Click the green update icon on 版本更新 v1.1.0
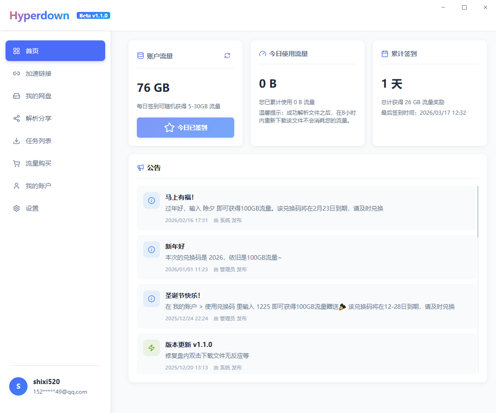The height and width of the screenshot is (413, 496). (152, 347)
